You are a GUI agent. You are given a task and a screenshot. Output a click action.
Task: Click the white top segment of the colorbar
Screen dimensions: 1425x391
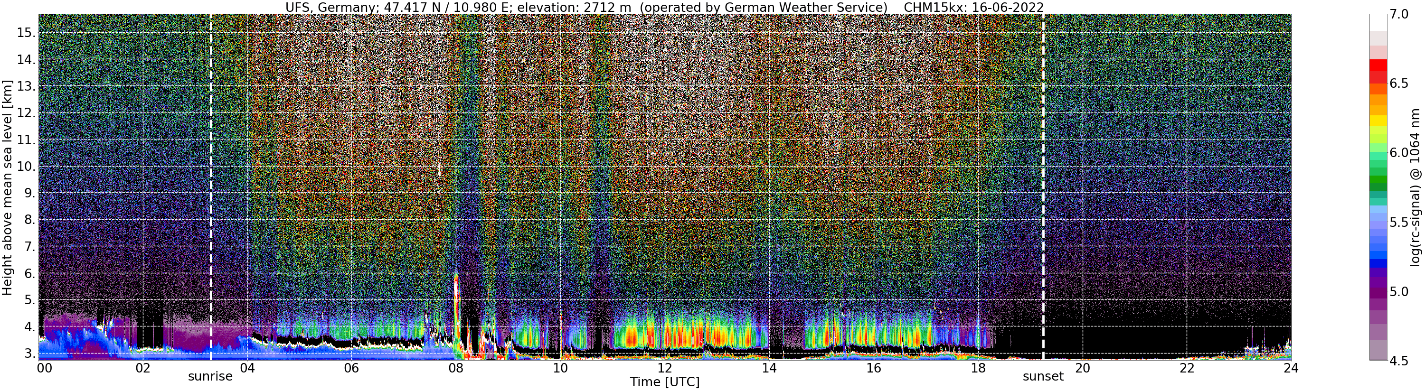1378,23
